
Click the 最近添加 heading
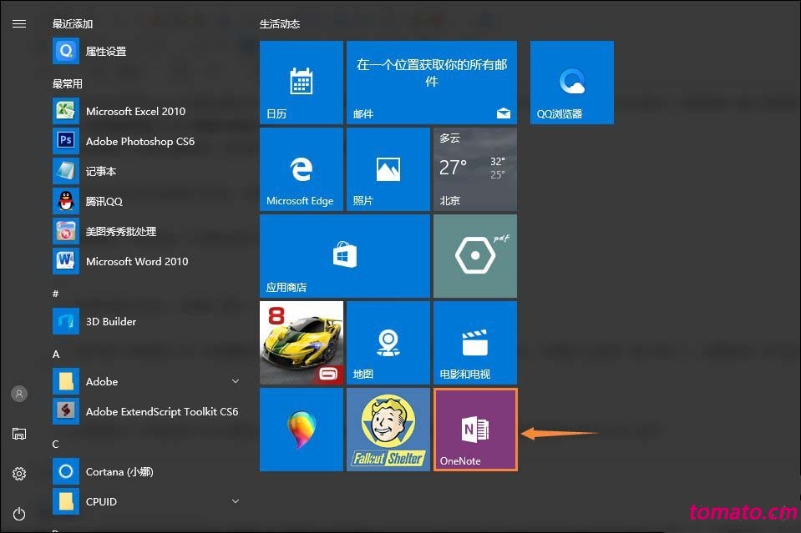pyautogui.click(x=73, y=24)
